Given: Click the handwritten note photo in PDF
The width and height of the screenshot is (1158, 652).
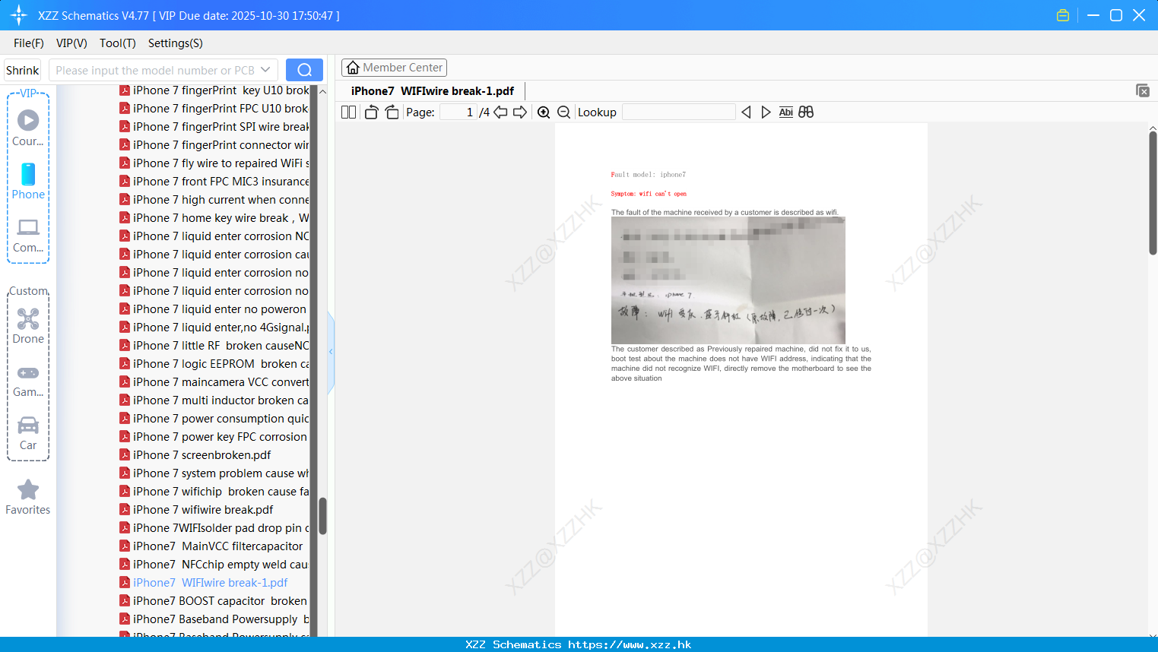Looking at the screenshot, I should (728, 280).
